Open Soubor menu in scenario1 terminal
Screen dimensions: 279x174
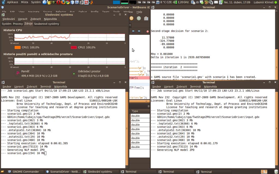pyautogui.click(x=7, y=87)
